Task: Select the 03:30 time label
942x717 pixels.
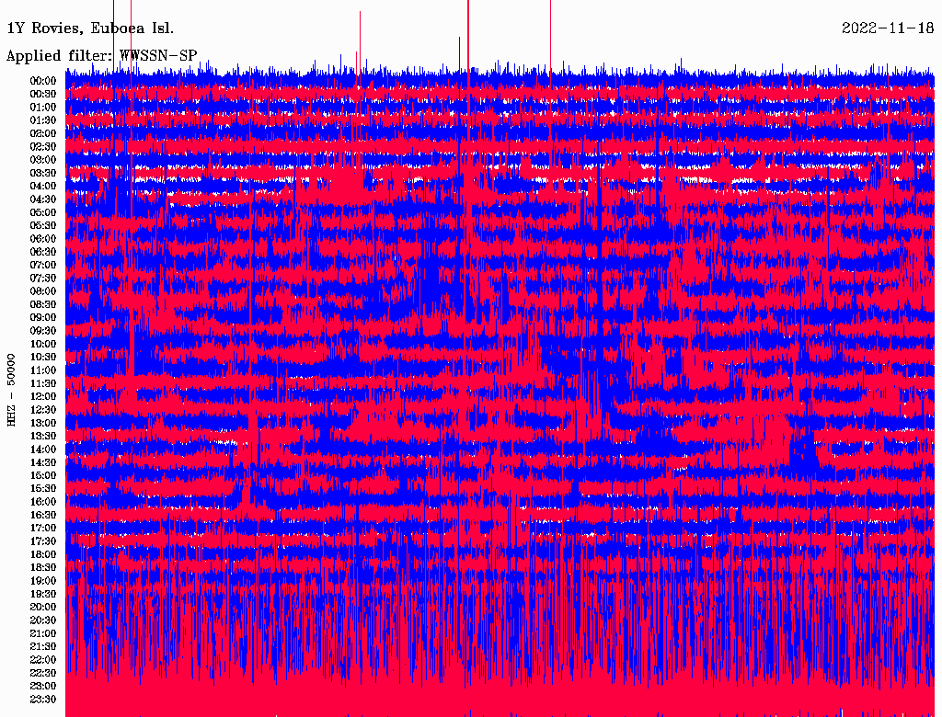Action: (43, 173)
